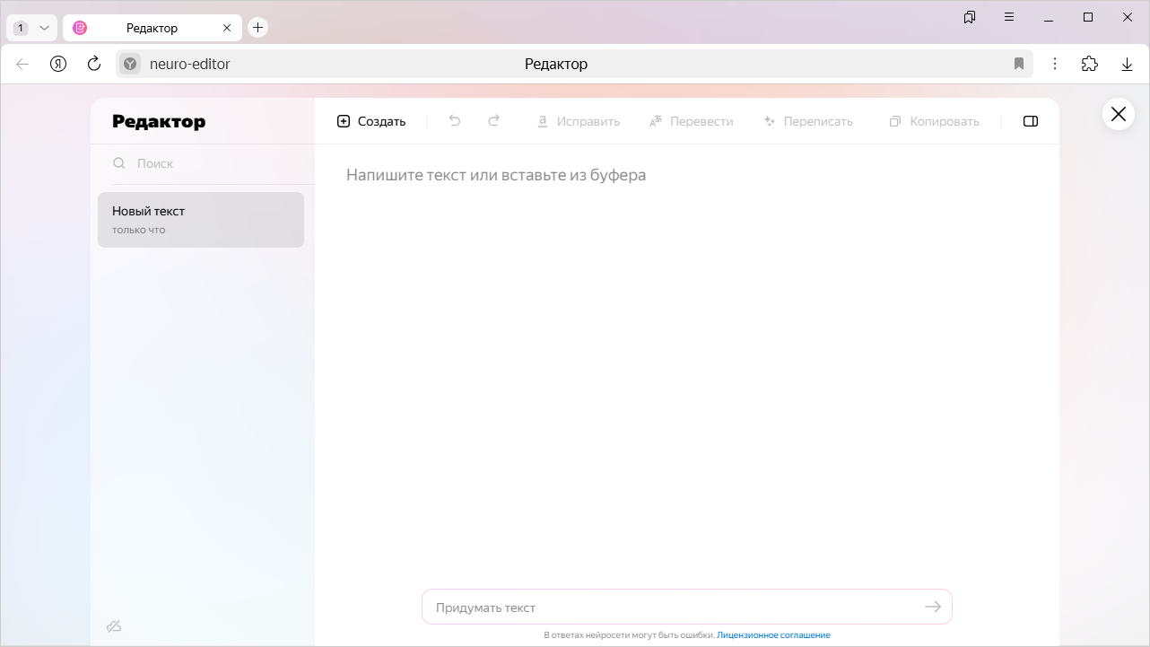Select the Редактор browser tab

pos(152,28)
